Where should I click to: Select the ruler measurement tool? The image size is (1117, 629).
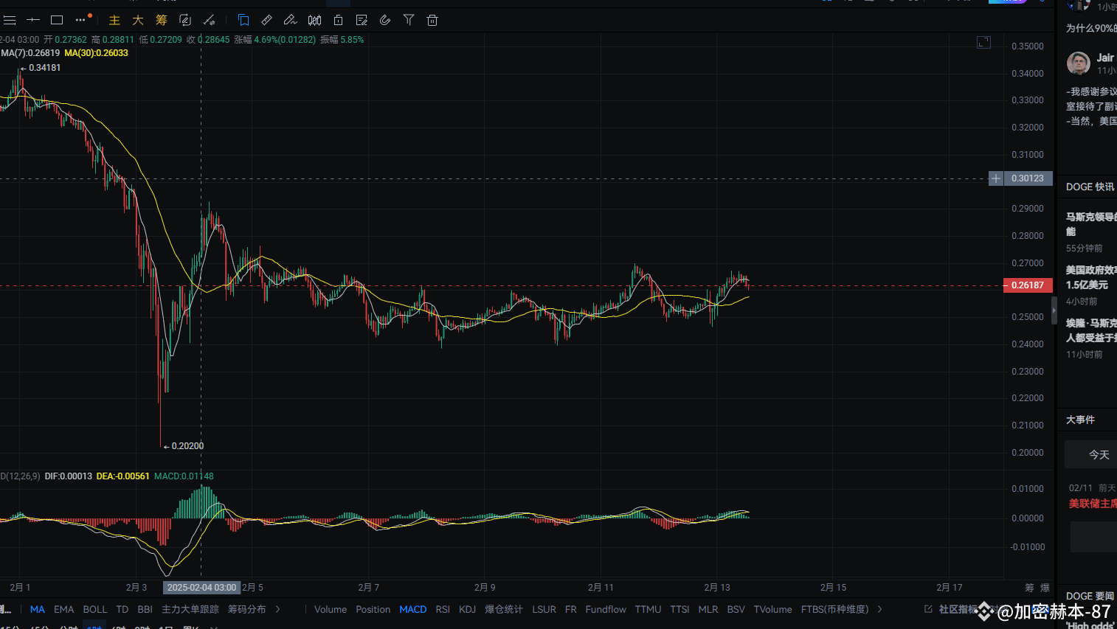tap(266, 20)
